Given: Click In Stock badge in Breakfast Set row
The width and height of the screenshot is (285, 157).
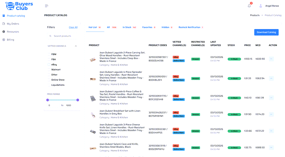Looking at the screenshot, I should click(x=234, y=115).
